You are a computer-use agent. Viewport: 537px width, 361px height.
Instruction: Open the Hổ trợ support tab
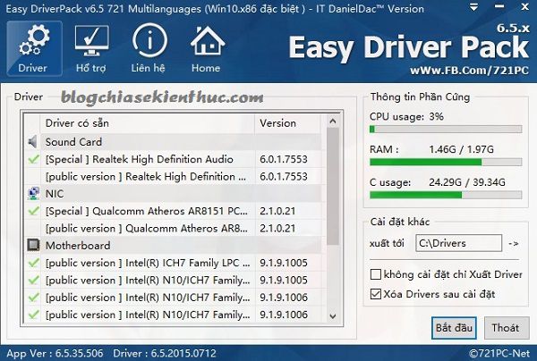pos(91,48)
